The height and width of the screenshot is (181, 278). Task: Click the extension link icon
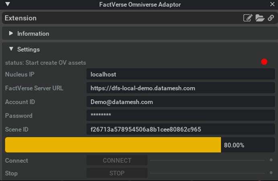[x=271, y=18]
